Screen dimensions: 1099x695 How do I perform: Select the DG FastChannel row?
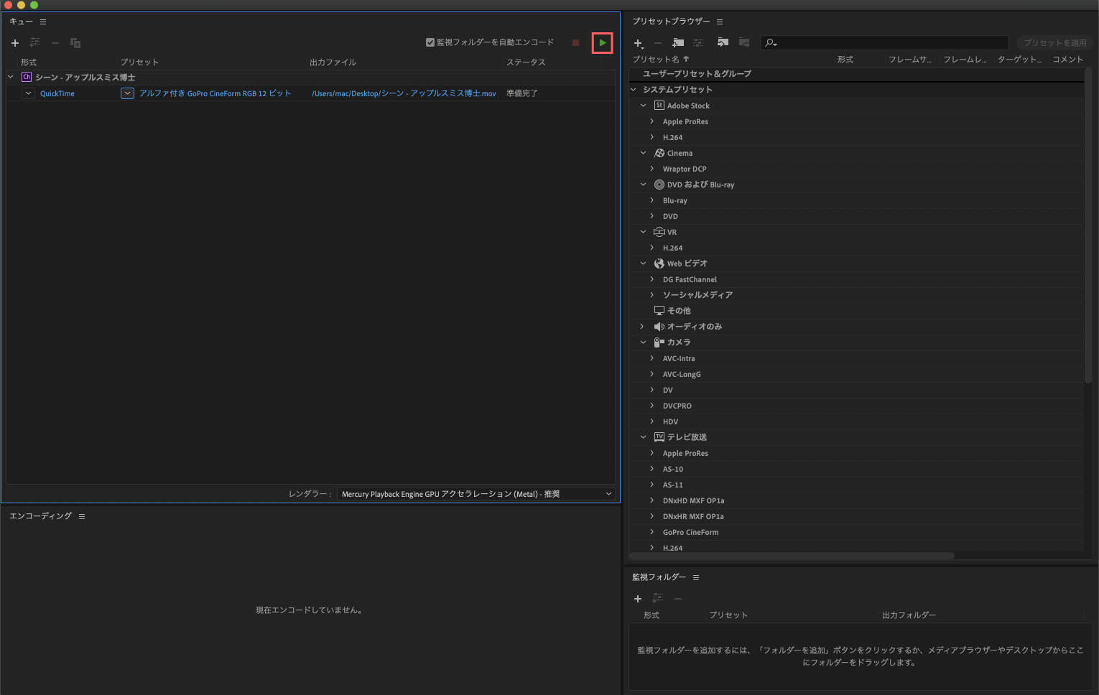[856, 279]
